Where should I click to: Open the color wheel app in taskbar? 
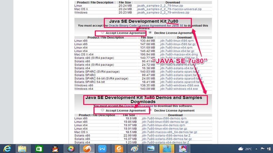71,149
